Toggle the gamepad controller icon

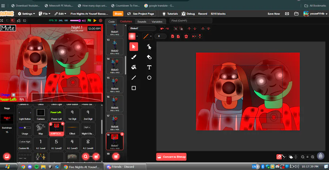pos(19,20)
